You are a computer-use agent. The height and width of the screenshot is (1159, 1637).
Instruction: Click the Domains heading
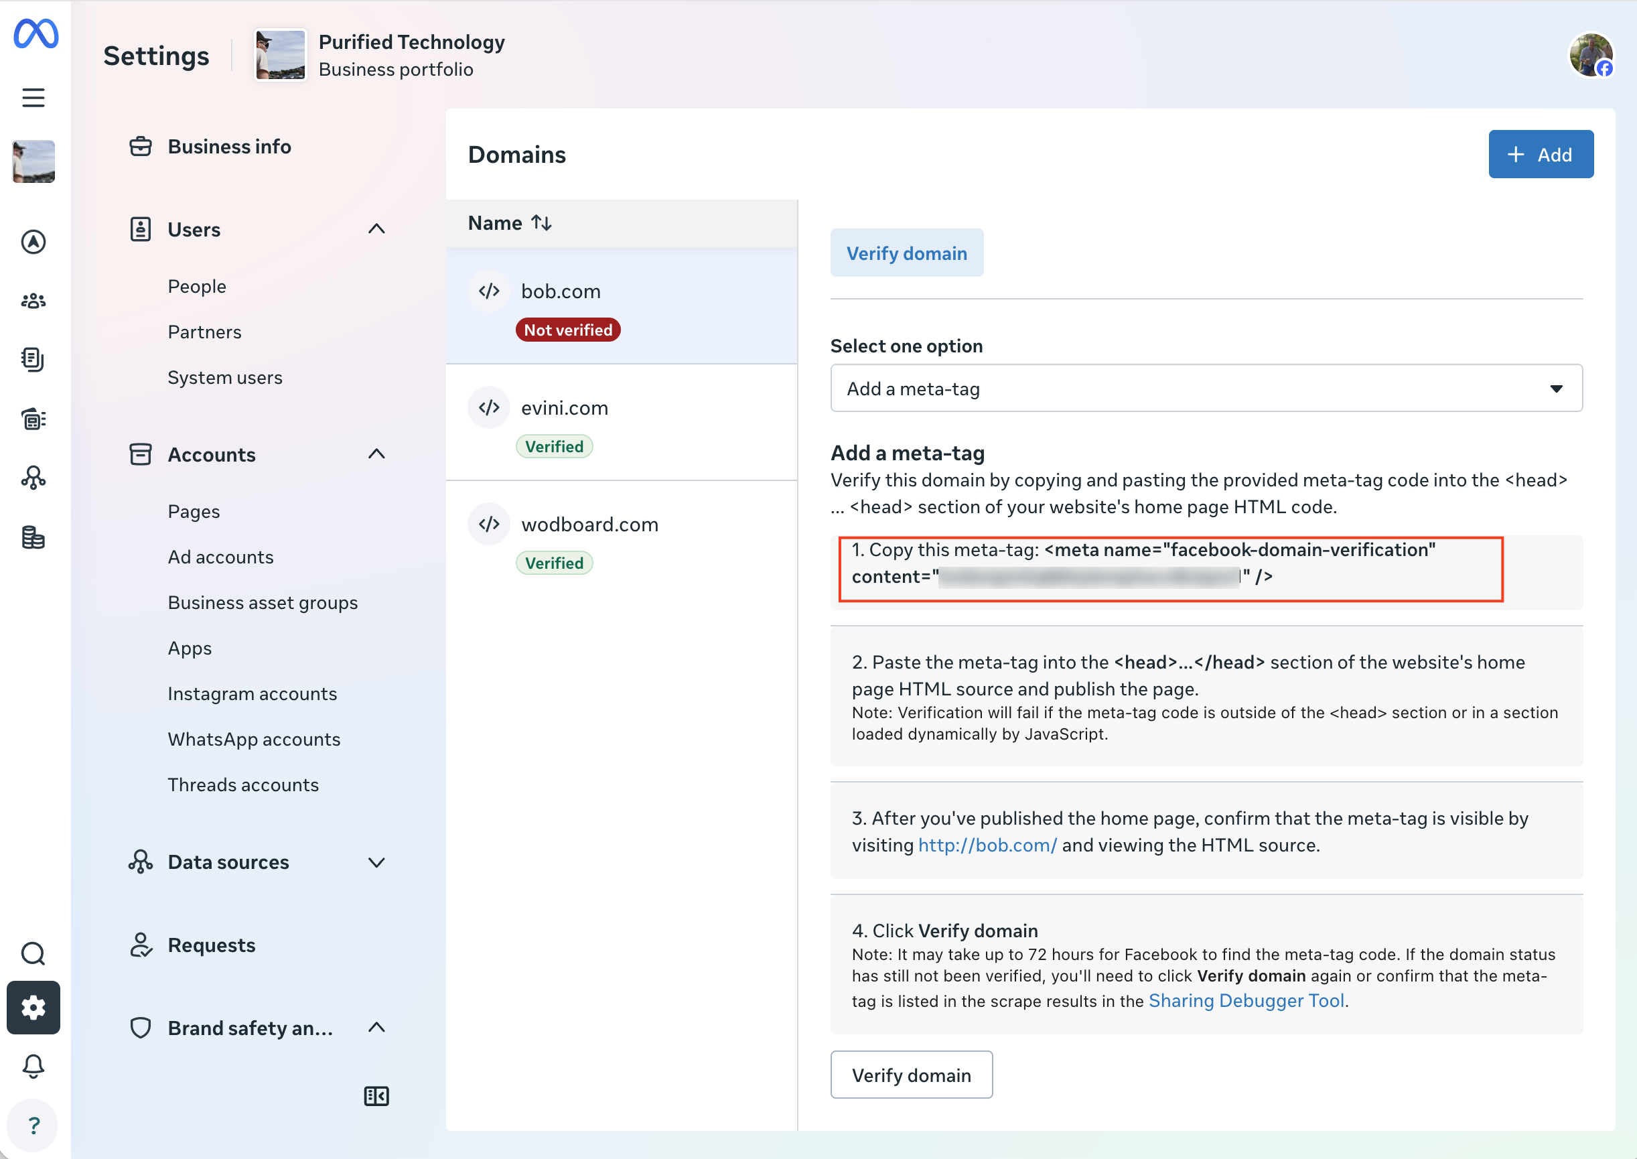click(x=516, y=154)
